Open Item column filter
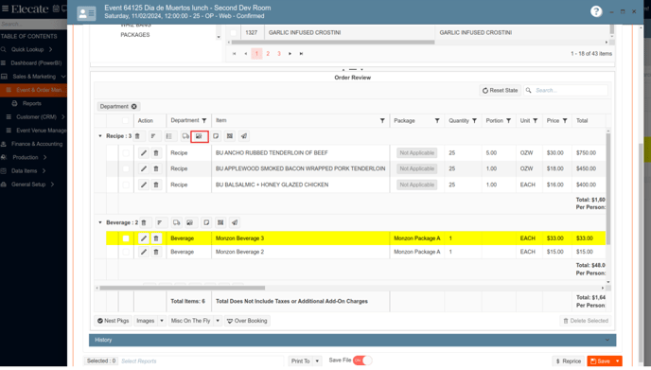This screenshot has width=651, height=370. click(x=382, y=121)
